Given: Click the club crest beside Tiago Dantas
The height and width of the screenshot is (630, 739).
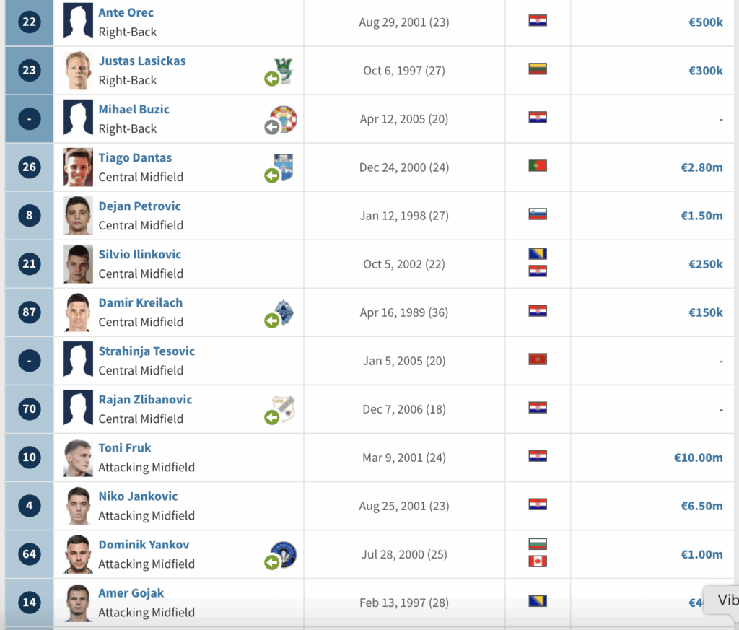Looking at the screenshot, I should click(284, 167).
